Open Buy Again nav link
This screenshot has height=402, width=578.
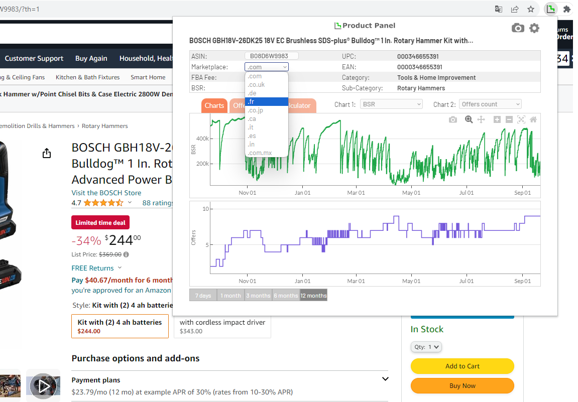point(91,58)
